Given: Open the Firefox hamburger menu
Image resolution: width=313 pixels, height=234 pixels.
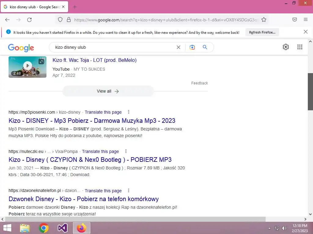Looking at the screenshot, I should click(306, 19).
